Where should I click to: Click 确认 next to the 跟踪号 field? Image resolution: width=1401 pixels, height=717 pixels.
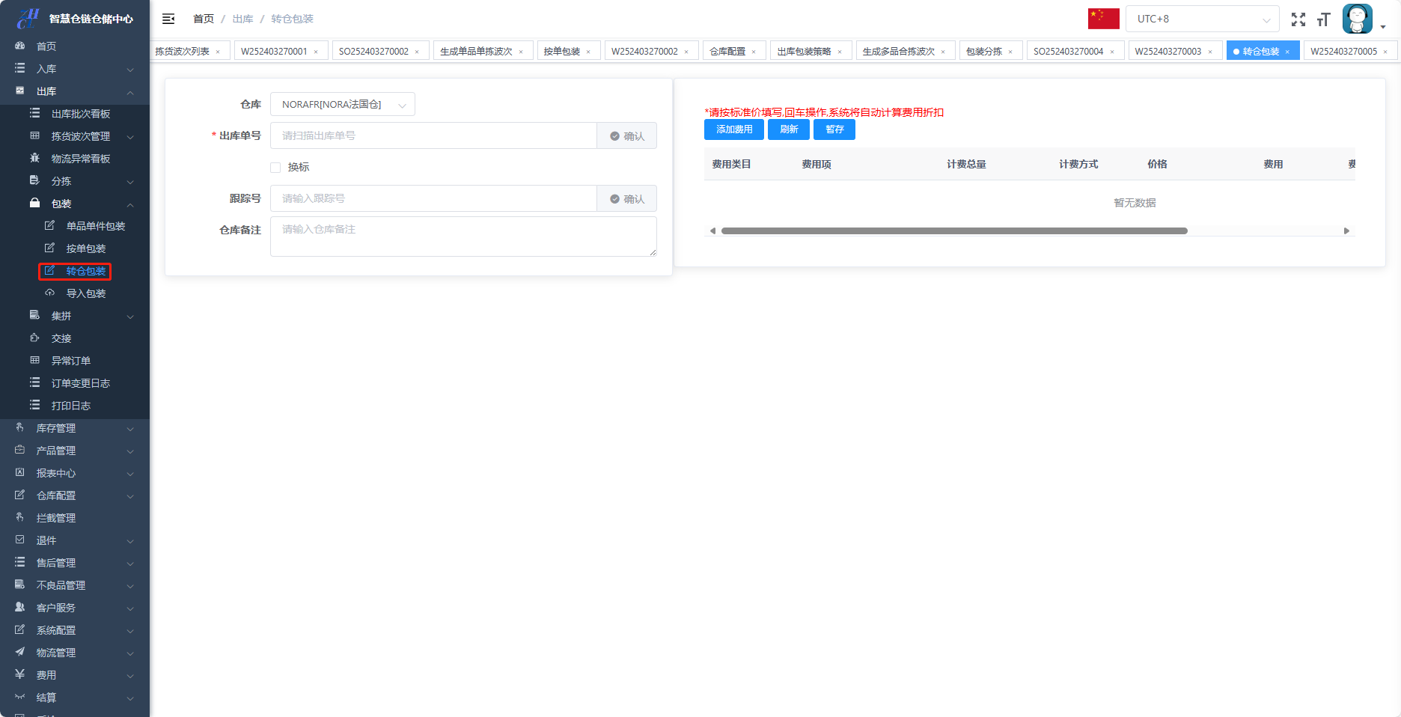[x=626, y=199]
